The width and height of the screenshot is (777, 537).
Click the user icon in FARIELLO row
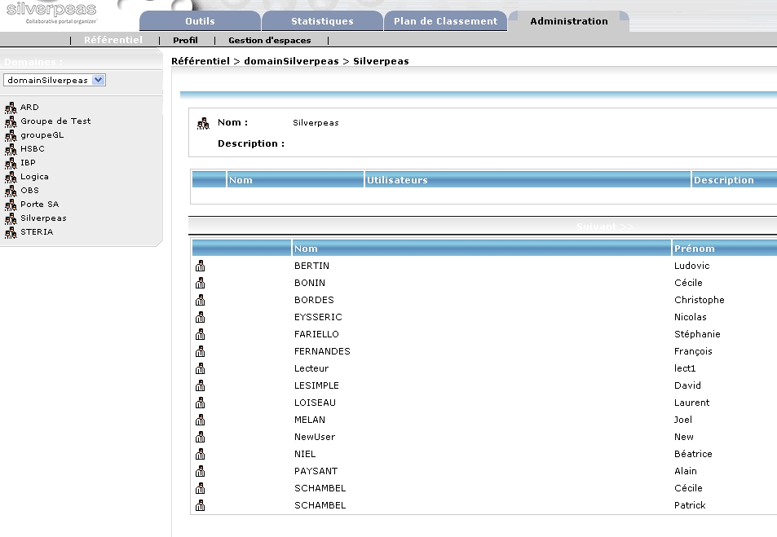[201, 334]
